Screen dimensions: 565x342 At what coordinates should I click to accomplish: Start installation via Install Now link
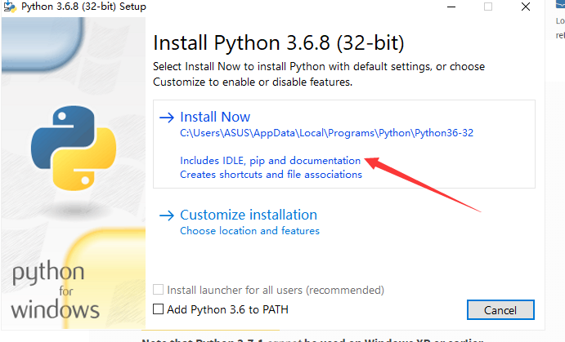tap(215, 117)
